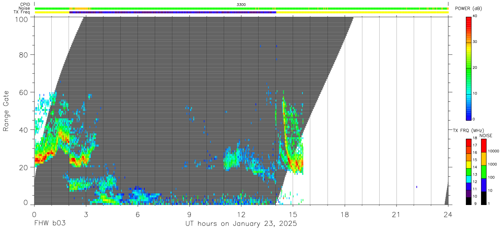Click the 'UT hours on January 23, 2025' axis title

241,224
